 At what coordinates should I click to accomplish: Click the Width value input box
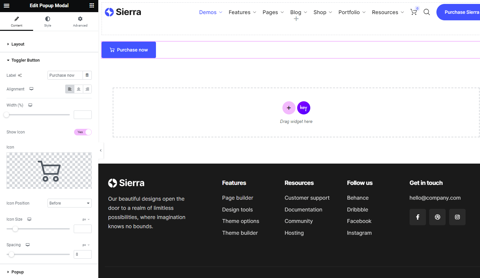click(x=83, y=115)
